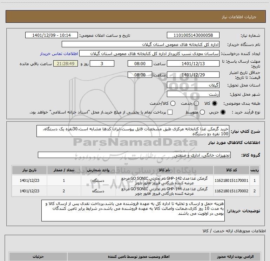
Task: Click product code 1162180151170001
Action: coord(231,180)
